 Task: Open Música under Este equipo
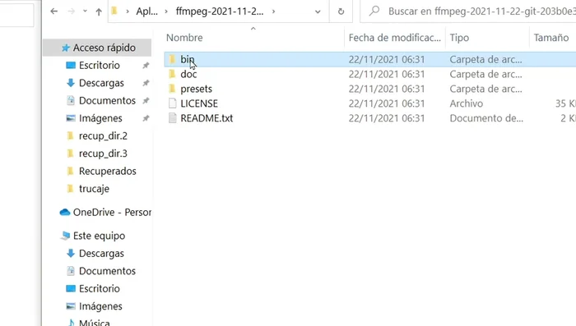94,323
